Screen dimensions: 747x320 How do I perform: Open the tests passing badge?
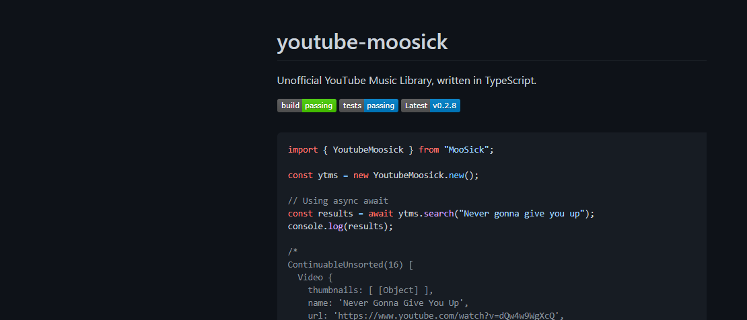click(368, 106)
